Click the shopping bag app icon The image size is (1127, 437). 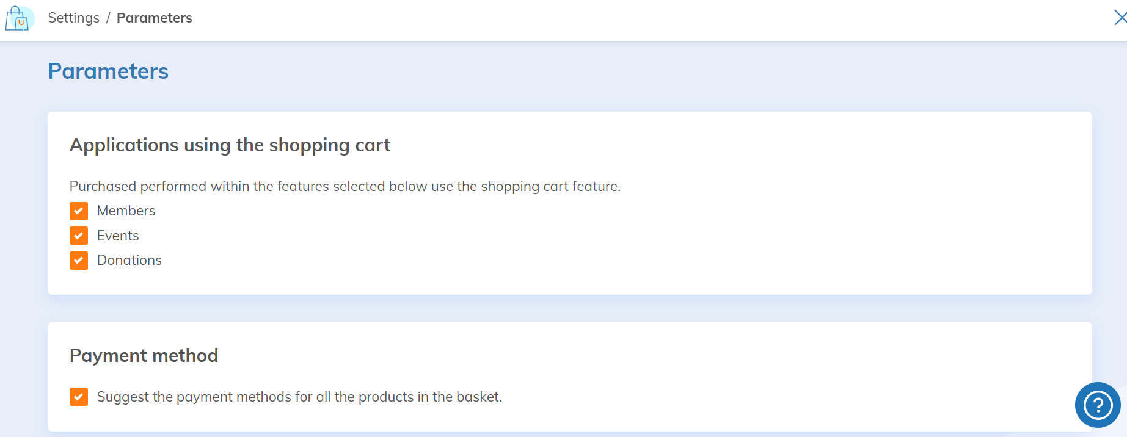[19, 18]
